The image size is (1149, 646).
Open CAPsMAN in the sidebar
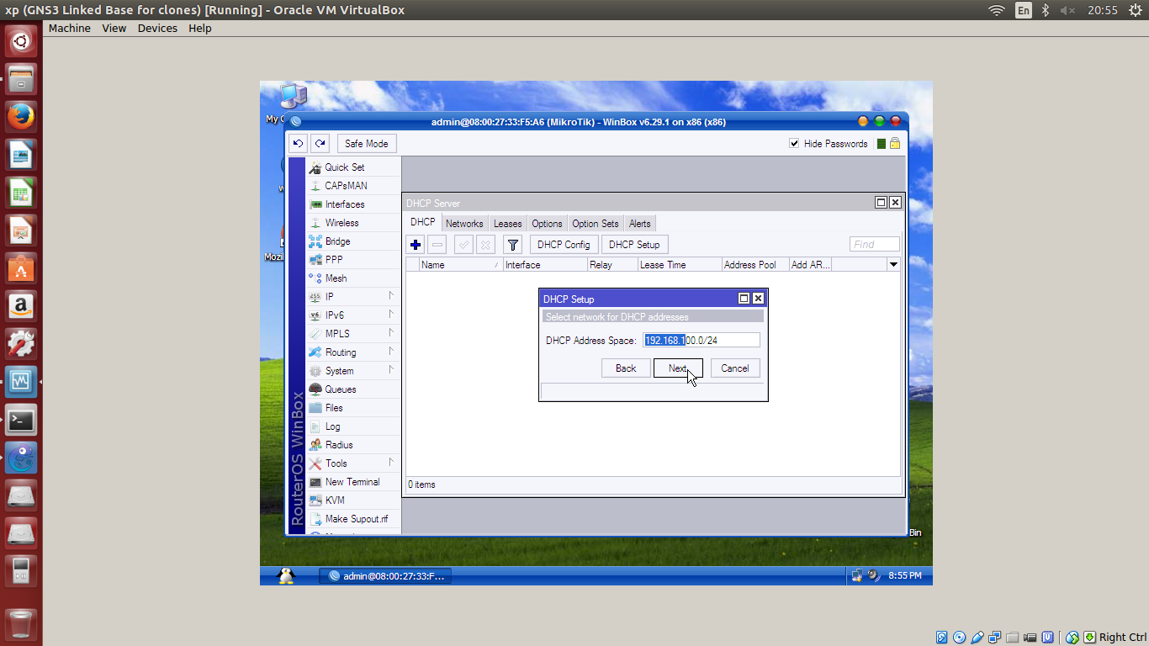tap(353, 186)
